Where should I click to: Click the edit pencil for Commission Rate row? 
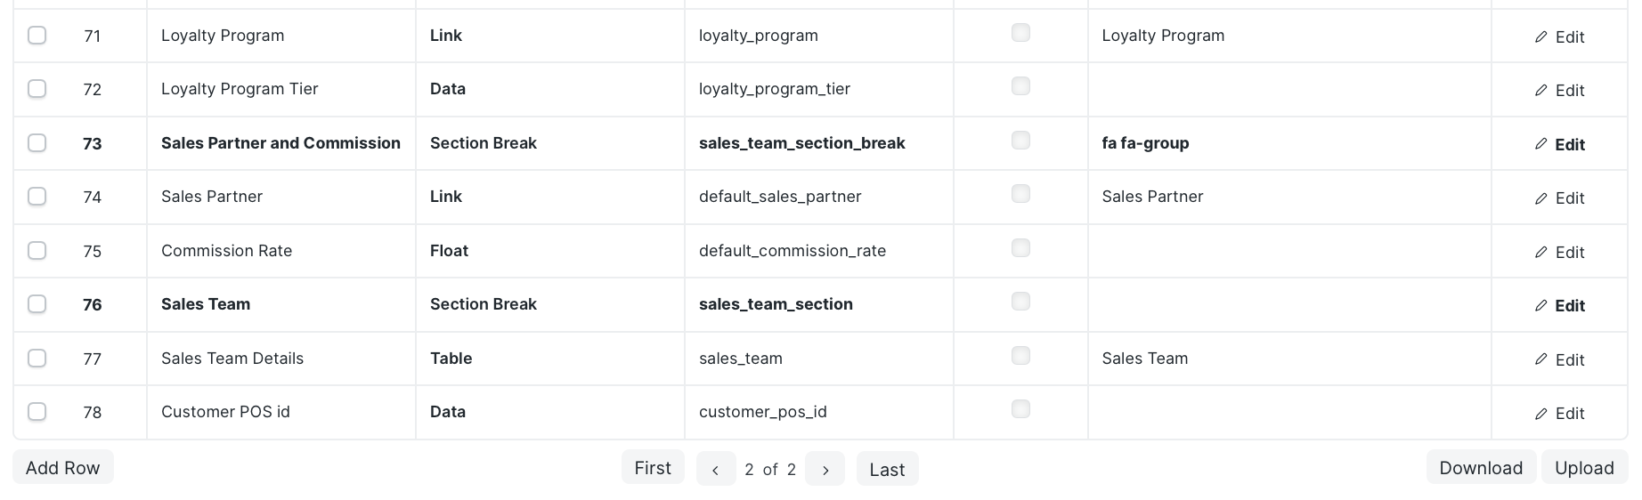click(x=1541, y=253)
